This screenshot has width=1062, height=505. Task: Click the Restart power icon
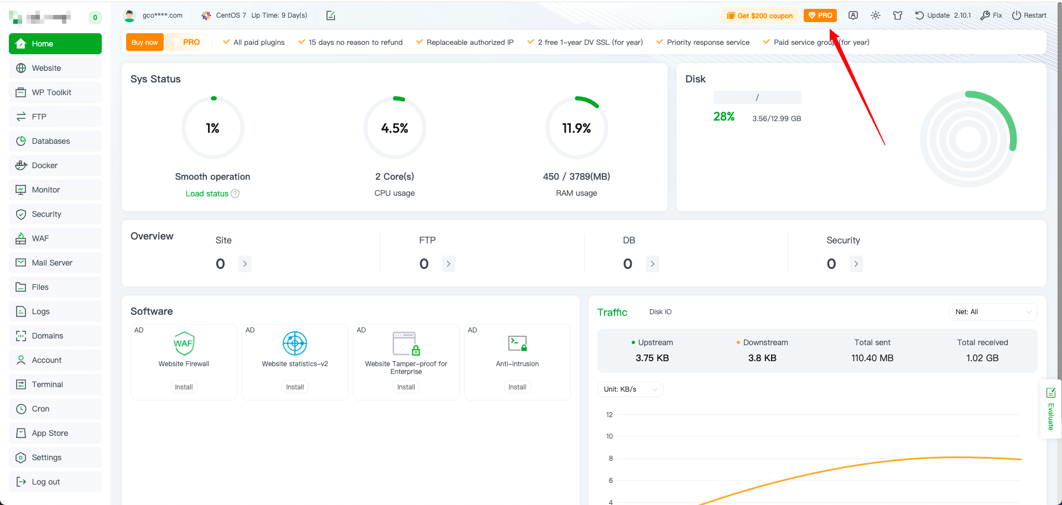[1016, 15]
